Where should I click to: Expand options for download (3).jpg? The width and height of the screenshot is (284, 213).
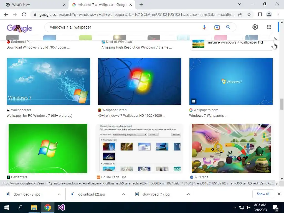coord(59,194)
